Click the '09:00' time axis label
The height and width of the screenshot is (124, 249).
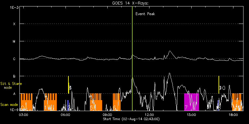pyautogui.click(x=107, y=115)
